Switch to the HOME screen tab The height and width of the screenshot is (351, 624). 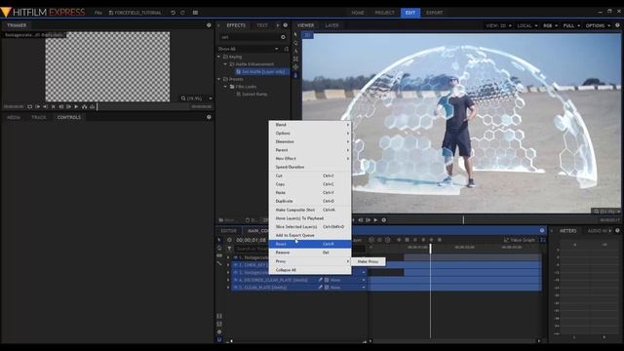(358, 13)
